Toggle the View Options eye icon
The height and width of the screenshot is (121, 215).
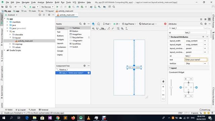[93, 28]
